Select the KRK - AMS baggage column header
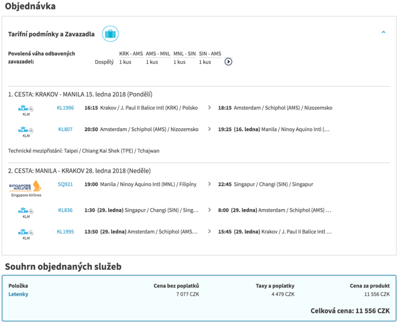Screen dimensions: 398x323 (131, 54)
